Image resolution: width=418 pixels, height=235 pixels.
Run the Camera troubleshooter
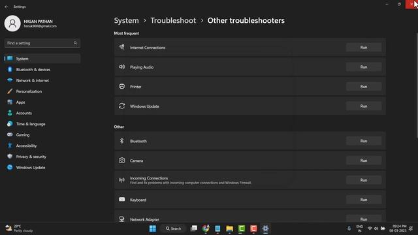(x=364, y=161)
